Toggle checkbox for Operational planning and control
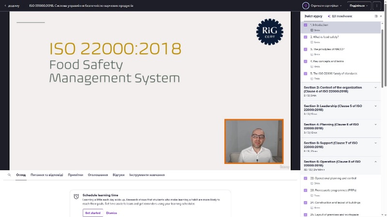387x217 pixels. click(x=305, y=178)
